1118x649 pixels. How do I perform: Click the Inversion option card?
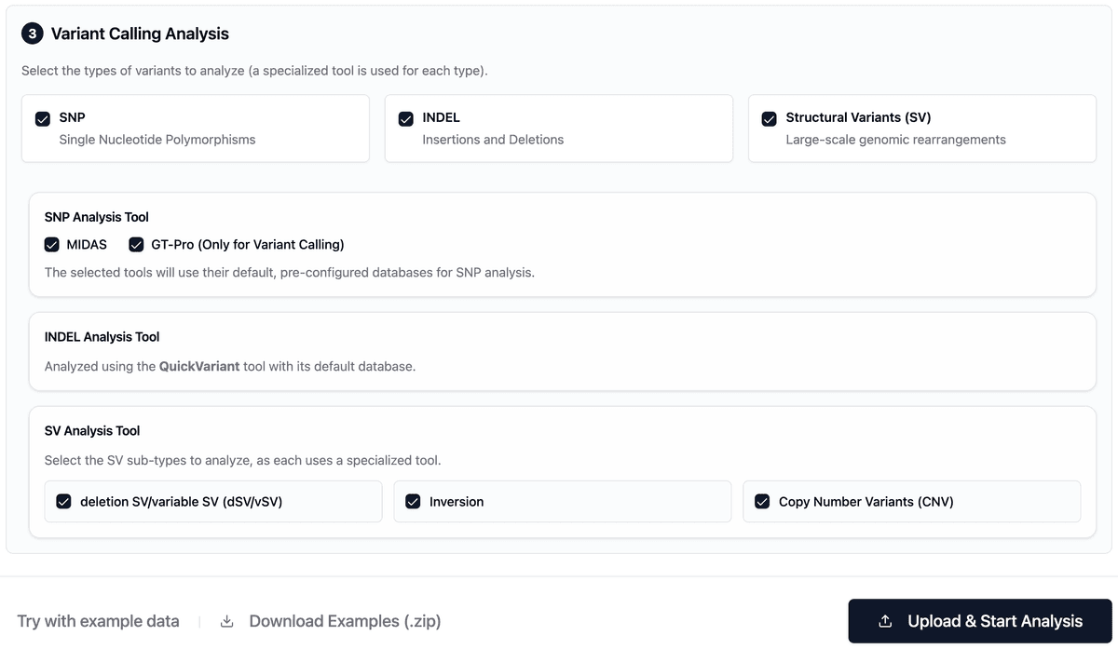[562, 501]
